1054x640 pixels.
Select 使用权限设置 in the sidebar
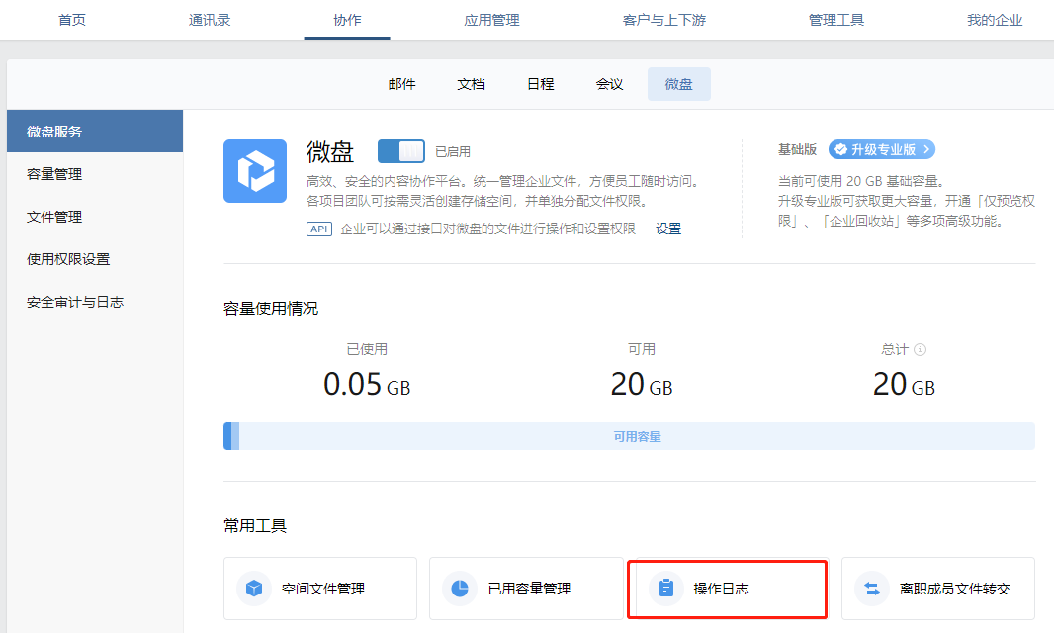tap(68, 259)
